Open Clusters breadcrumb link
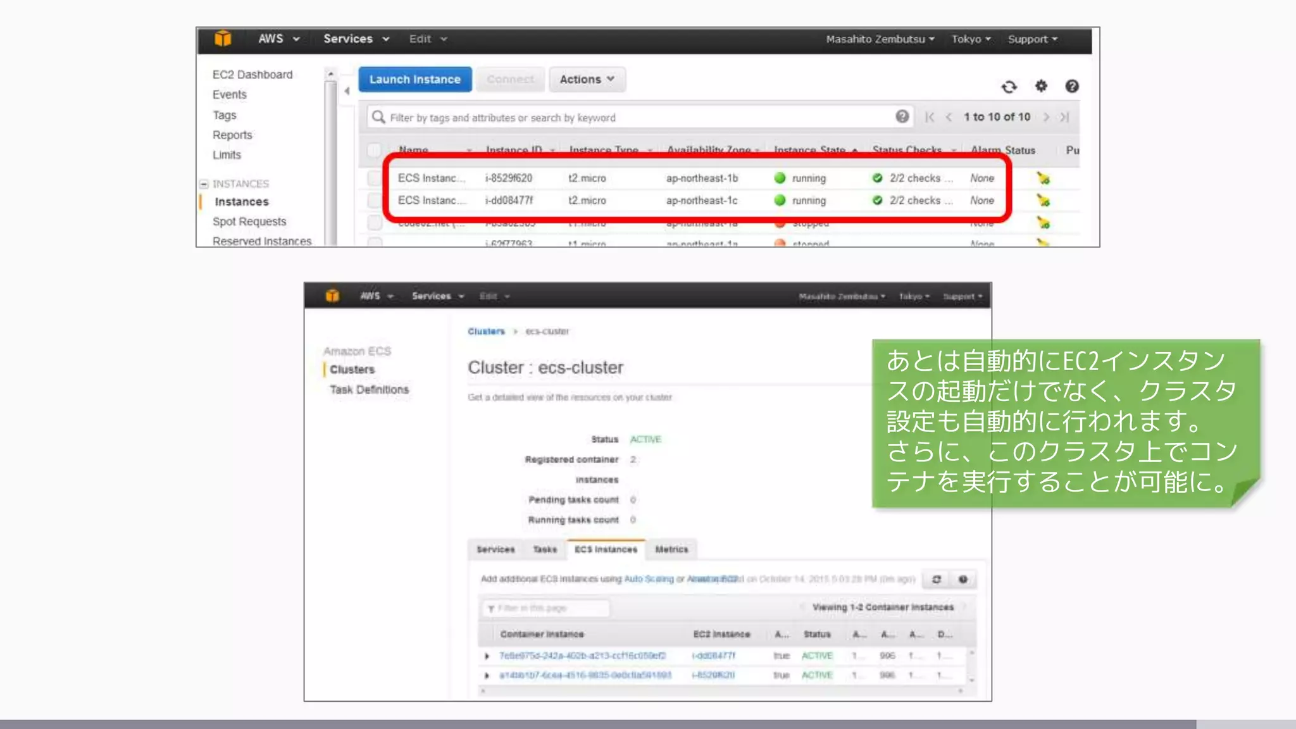1296x729 pixels. [x=486, y=332]
